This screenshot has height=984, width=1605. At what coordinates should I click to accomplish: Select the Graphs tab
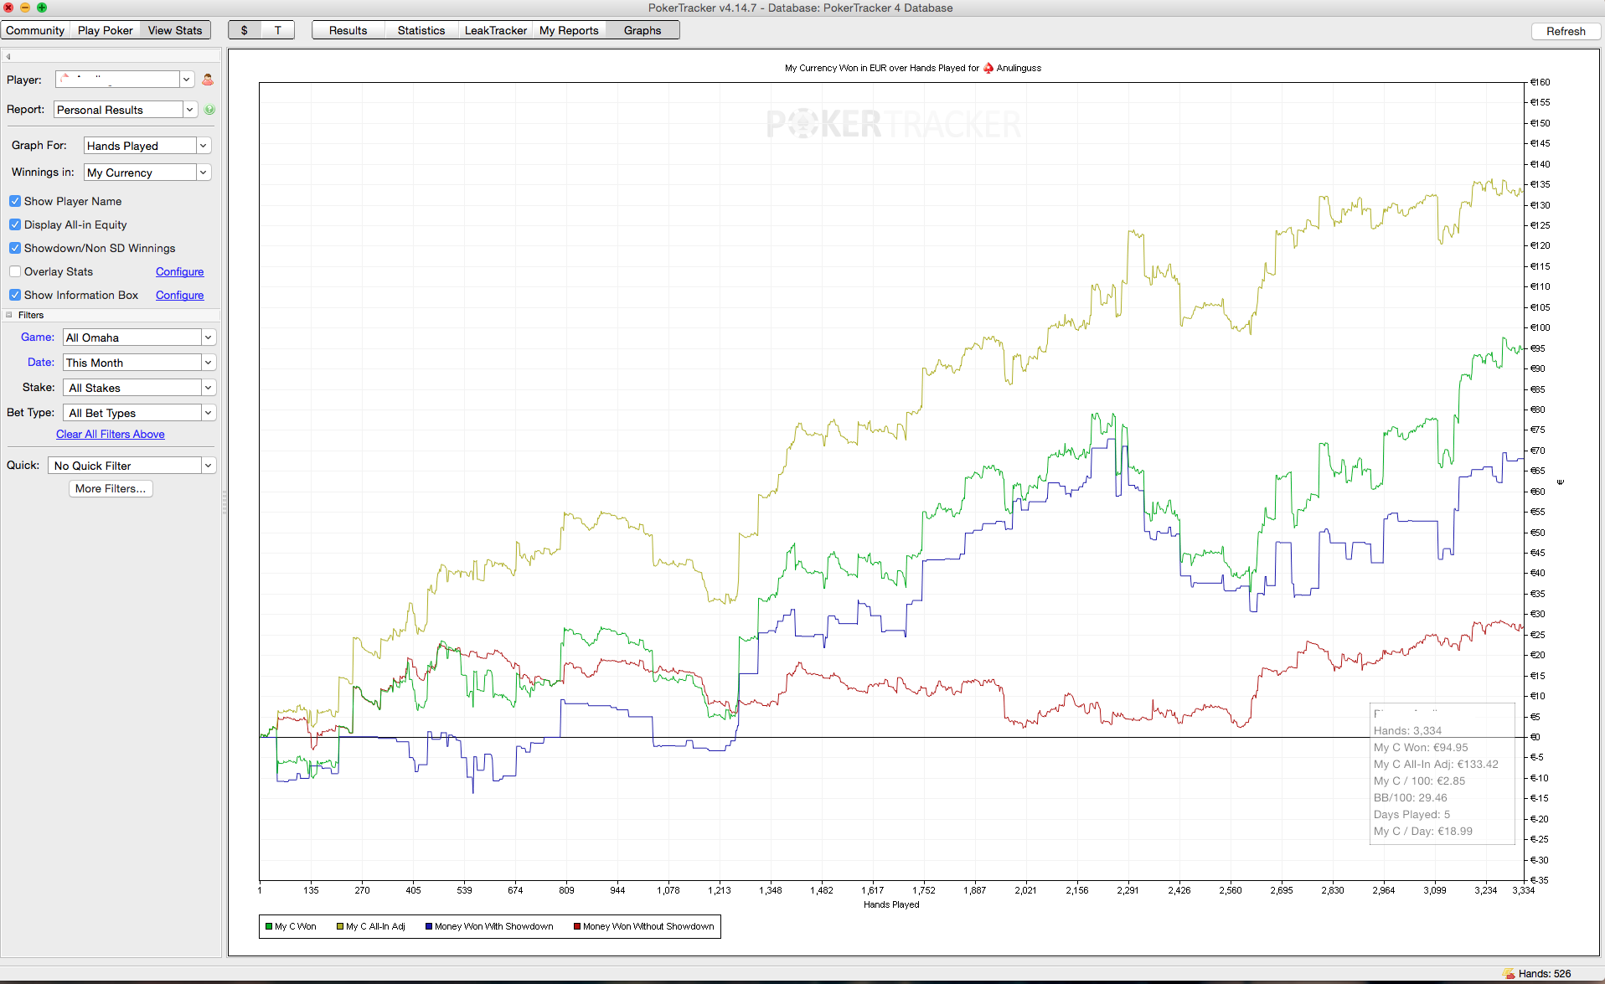[643, 30]
